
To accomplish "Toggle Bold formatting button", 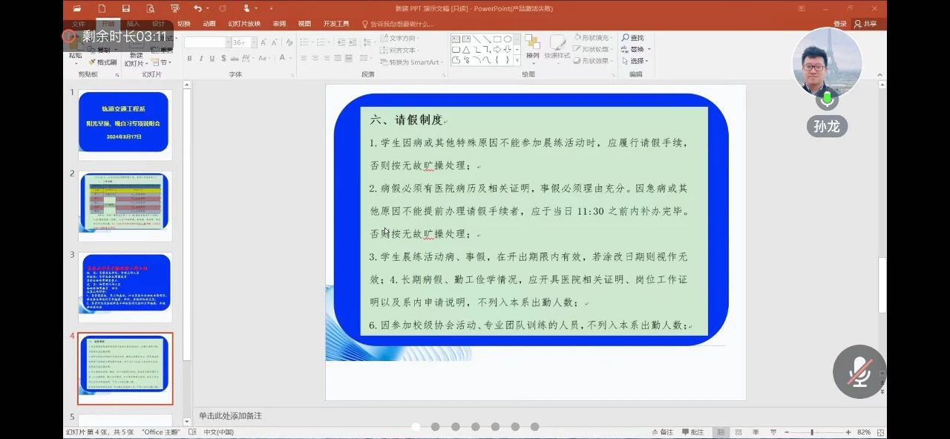I will [x=189, y=59].
